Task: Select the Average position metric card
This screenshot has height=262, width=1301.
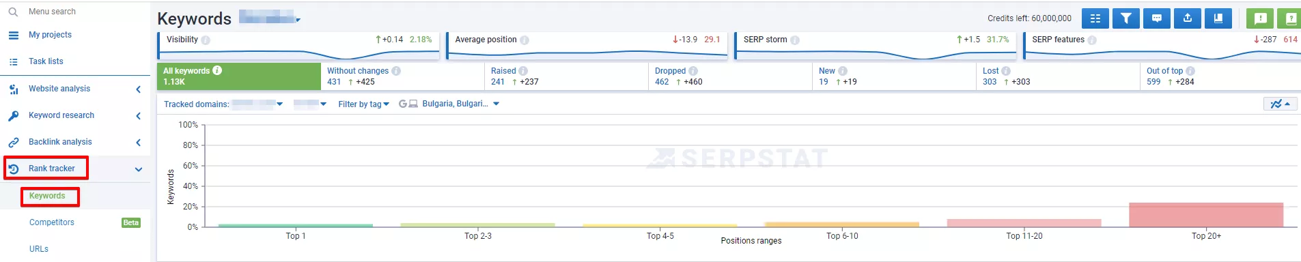Action: pyautogui.click(x=587, y=46)
